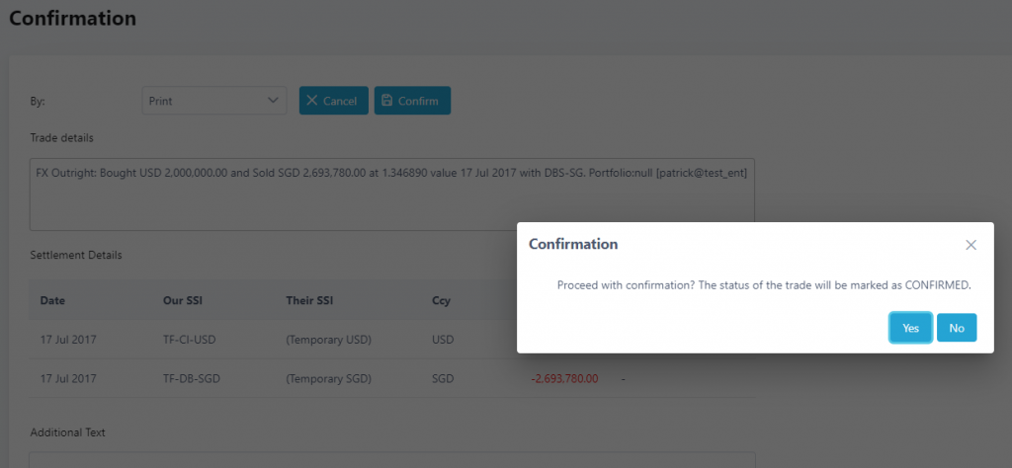Screen dimensions: 1012x468
Task: Click the save icon on the Confirm button
Action: 387,101
